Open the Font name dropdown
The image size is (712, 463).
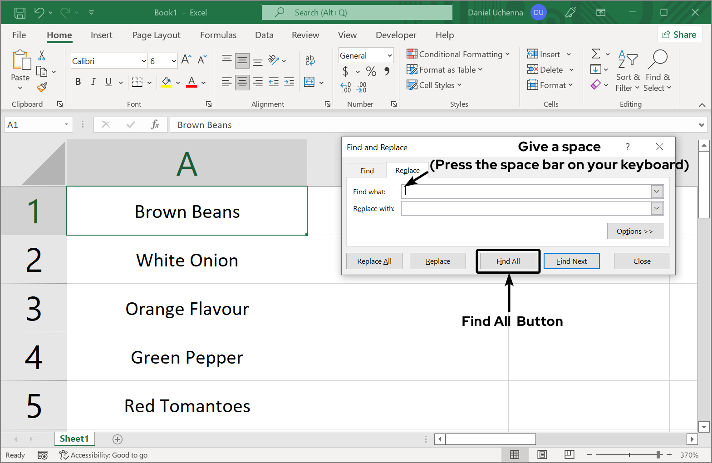pyautogui.click(x=144, y=61)
